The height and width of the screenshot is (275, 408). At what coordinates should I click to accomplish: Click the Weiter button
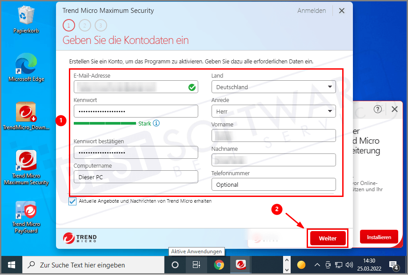(328, 238)
